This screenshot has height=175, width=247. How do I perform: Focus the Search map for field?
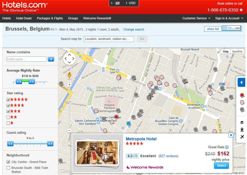(109, 39)
